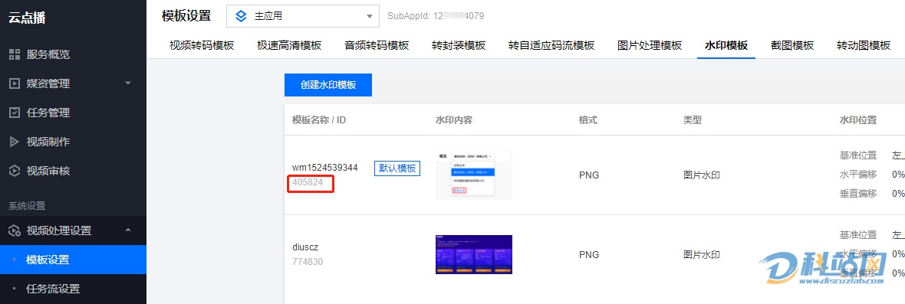
Task: Switch to the 转自适应码流模板 tab
Action: 551,46
